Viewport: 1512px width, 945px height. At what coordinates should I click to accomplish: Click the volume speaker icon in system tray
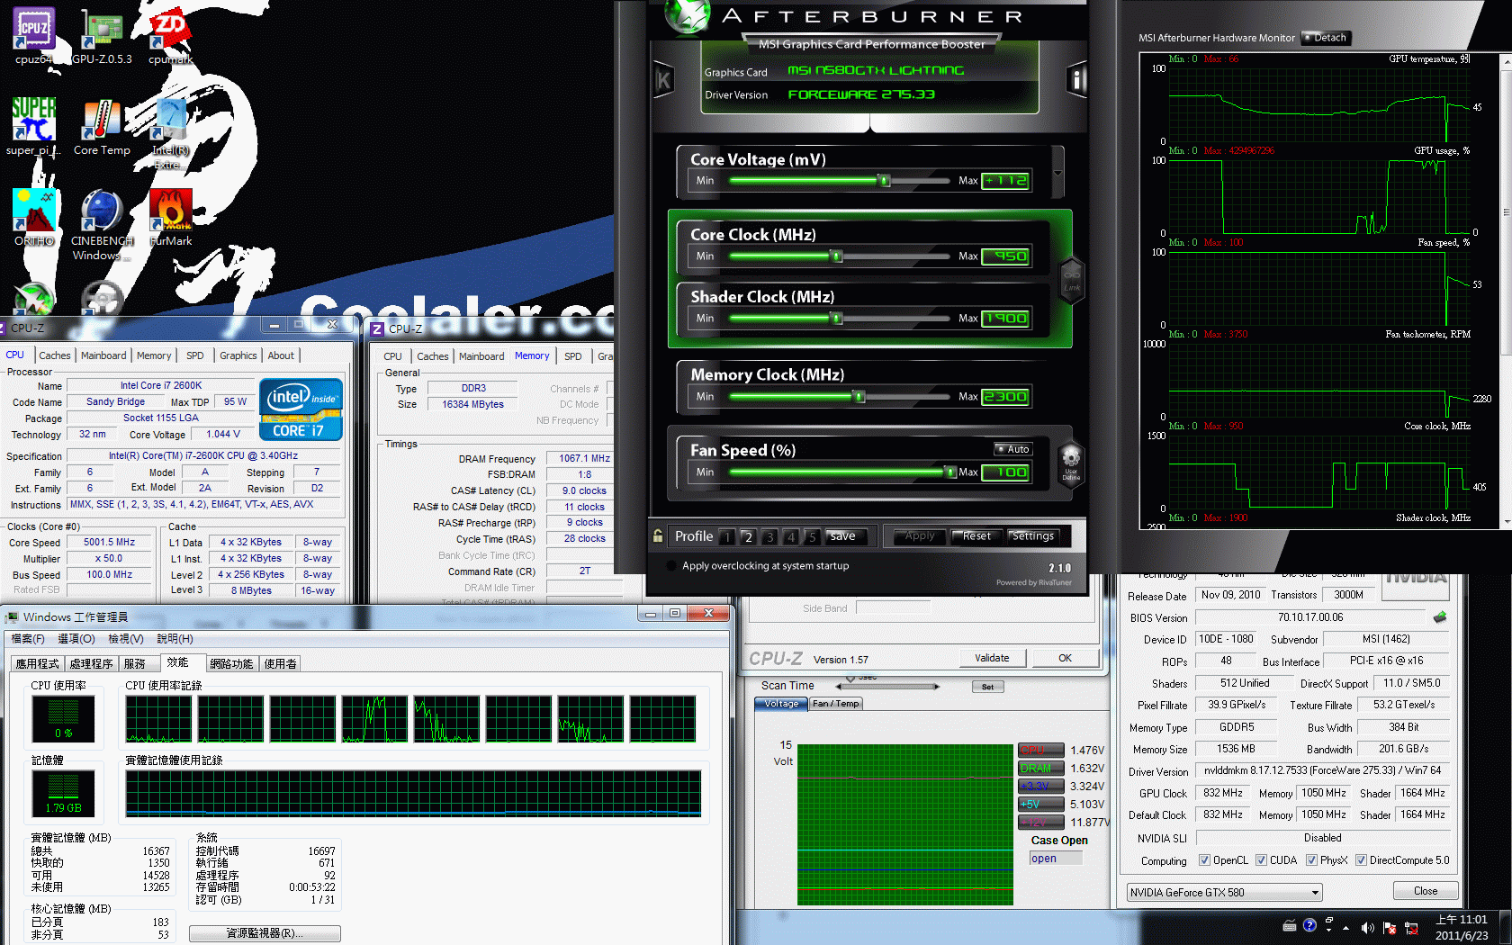[1367, 927]
